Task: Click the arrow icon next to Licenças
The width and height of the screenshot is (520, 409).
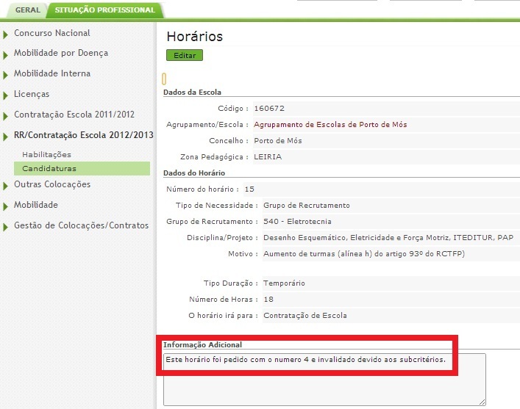Action: click(x=6, y=95)
